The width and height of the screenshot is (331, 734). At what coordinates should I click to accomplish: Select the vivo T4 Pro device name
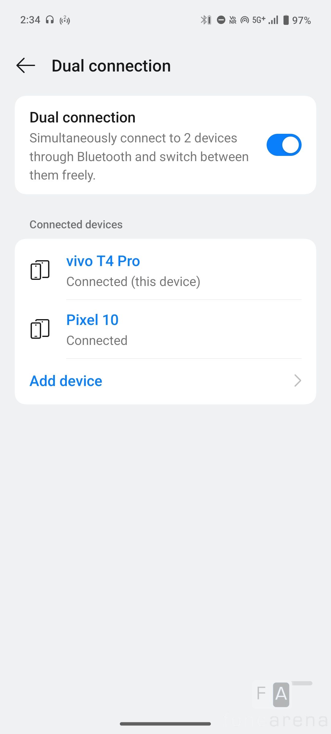(x=103, y=261)
